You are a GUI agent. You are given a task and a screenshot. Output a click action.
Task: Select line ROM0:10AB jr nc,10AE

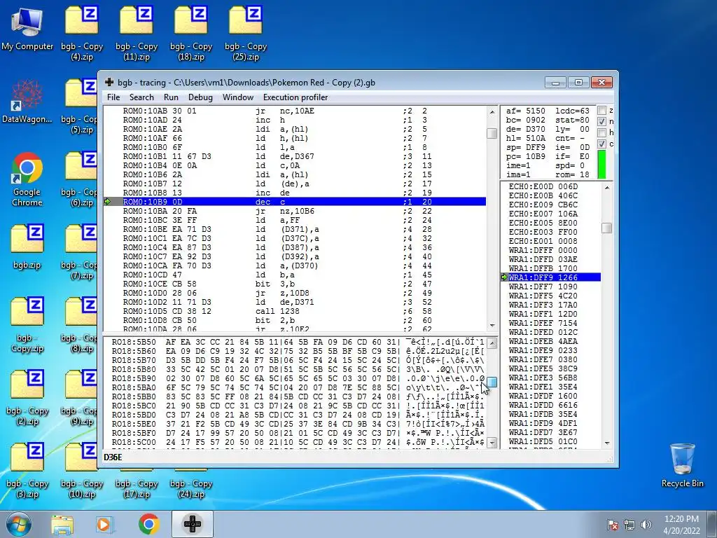[x=295, y=111]
